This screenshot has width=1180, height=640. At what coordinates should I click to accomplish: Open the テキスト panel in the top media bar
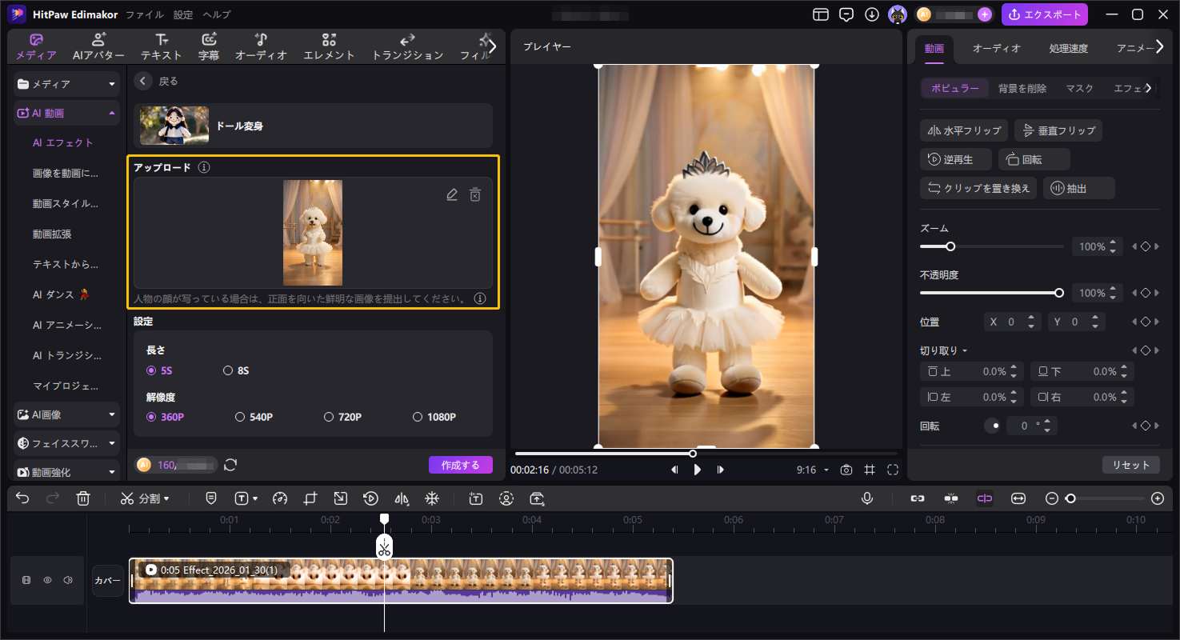tap(161, 46)
